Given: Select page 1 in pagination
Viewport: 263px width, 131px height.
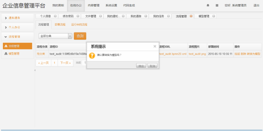Looking at the screenshot, I should coord(54,63).
